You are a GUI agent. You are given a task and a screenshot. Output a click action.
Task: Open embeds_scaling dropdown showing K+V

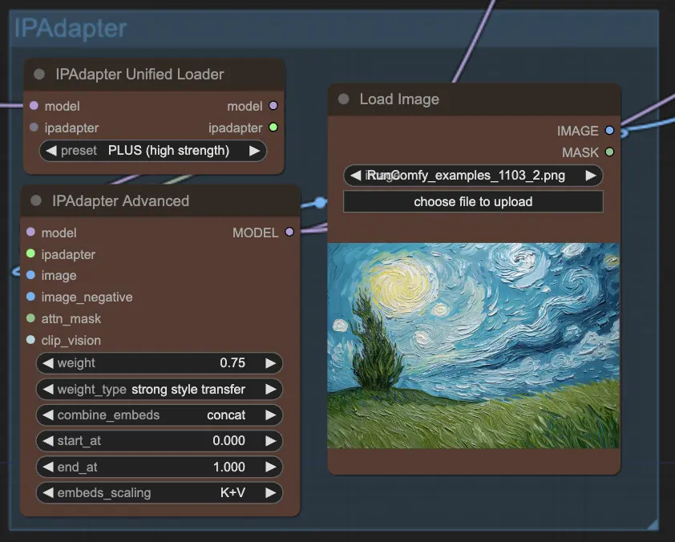tap(160, 492)
